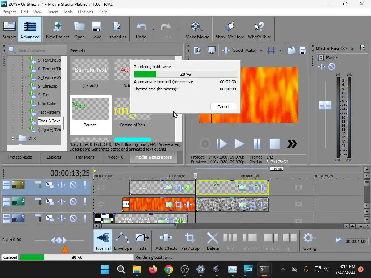Click the Fade tool button
The image size is (371, 278).
pos(142,241)
